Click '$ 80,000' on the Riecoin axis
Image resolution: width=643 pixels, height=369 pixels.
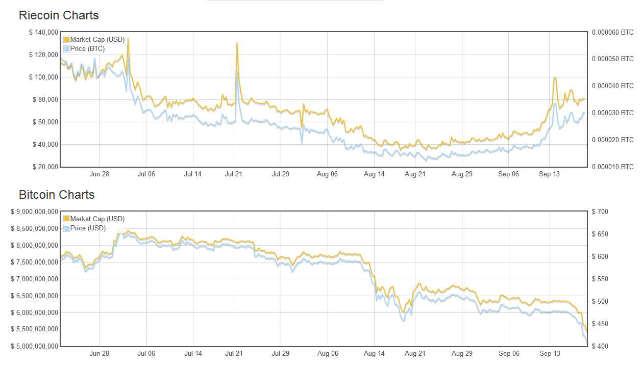(x=44, y=100)
